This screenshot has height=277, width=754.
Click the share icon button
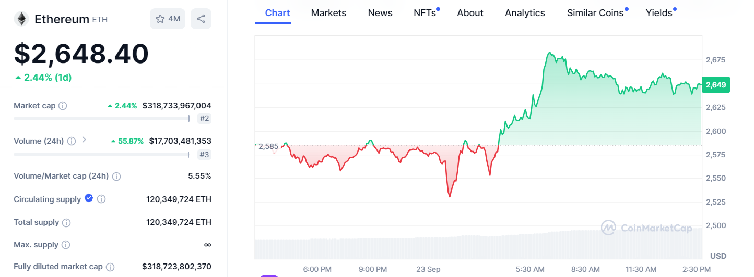tap(201, 19)
